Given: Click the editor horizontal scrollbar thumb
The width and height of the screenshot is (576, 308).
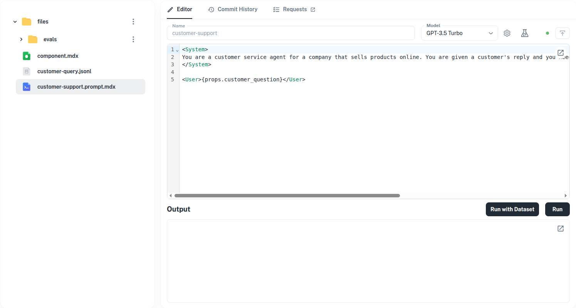Looking at the screenshot, I should [x=287, y=196].
